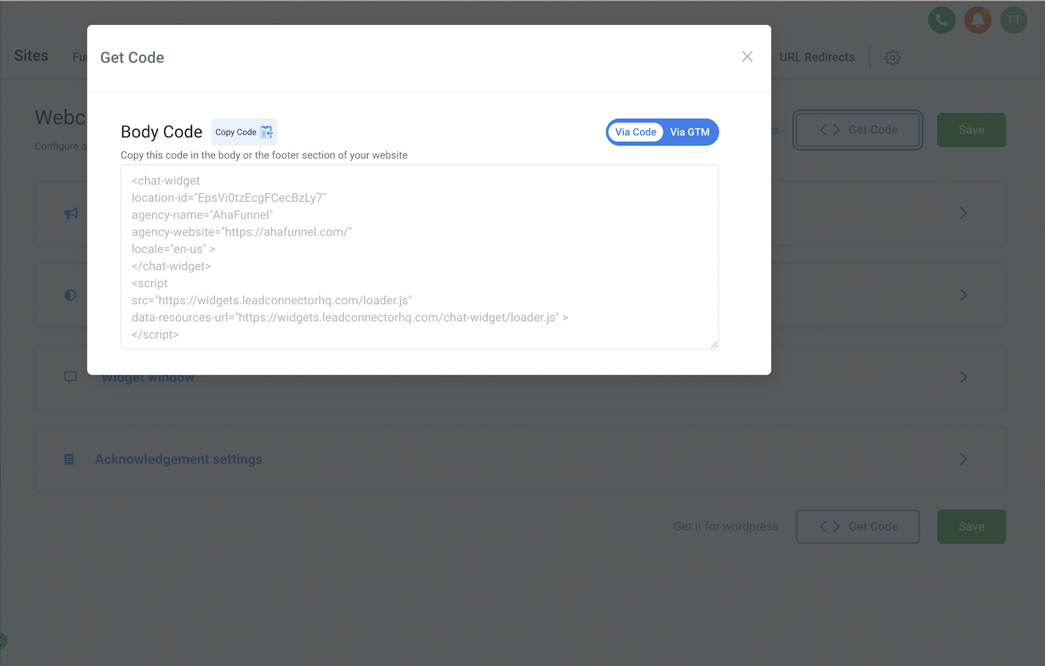1045x666 pixels.
Task: Close the Get Code dialog
Action: click(747, 57)
